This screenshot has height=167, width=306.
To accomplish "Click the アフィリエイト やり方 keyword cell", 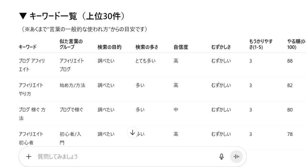I will click(31, 89).
